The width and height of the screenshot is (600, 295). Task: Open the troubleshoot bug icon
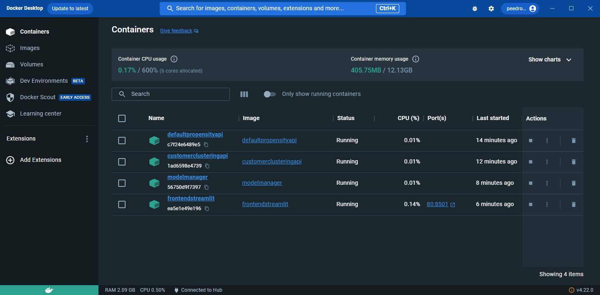click(x=475, y=9)
